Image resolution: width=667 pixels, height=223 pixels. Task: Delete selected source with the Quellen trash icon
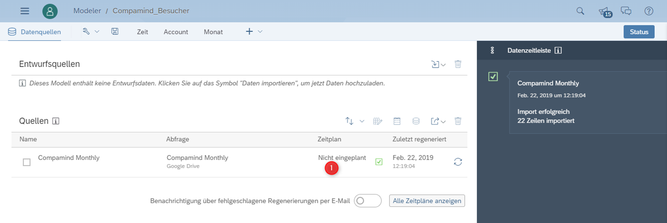(x=458, y=121)
